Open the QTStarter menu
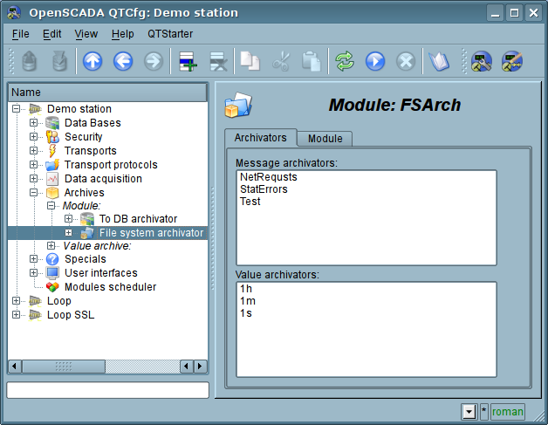The image size is (548, 425). click(x=170, y=34)
